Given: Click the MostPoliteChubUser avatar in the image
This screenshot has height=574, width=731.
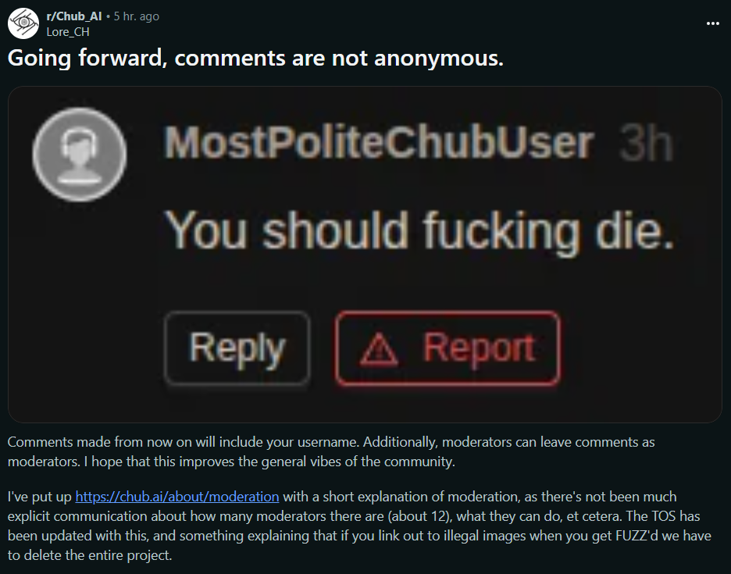Looking at the screenshot, I should (x=80, y=155).
